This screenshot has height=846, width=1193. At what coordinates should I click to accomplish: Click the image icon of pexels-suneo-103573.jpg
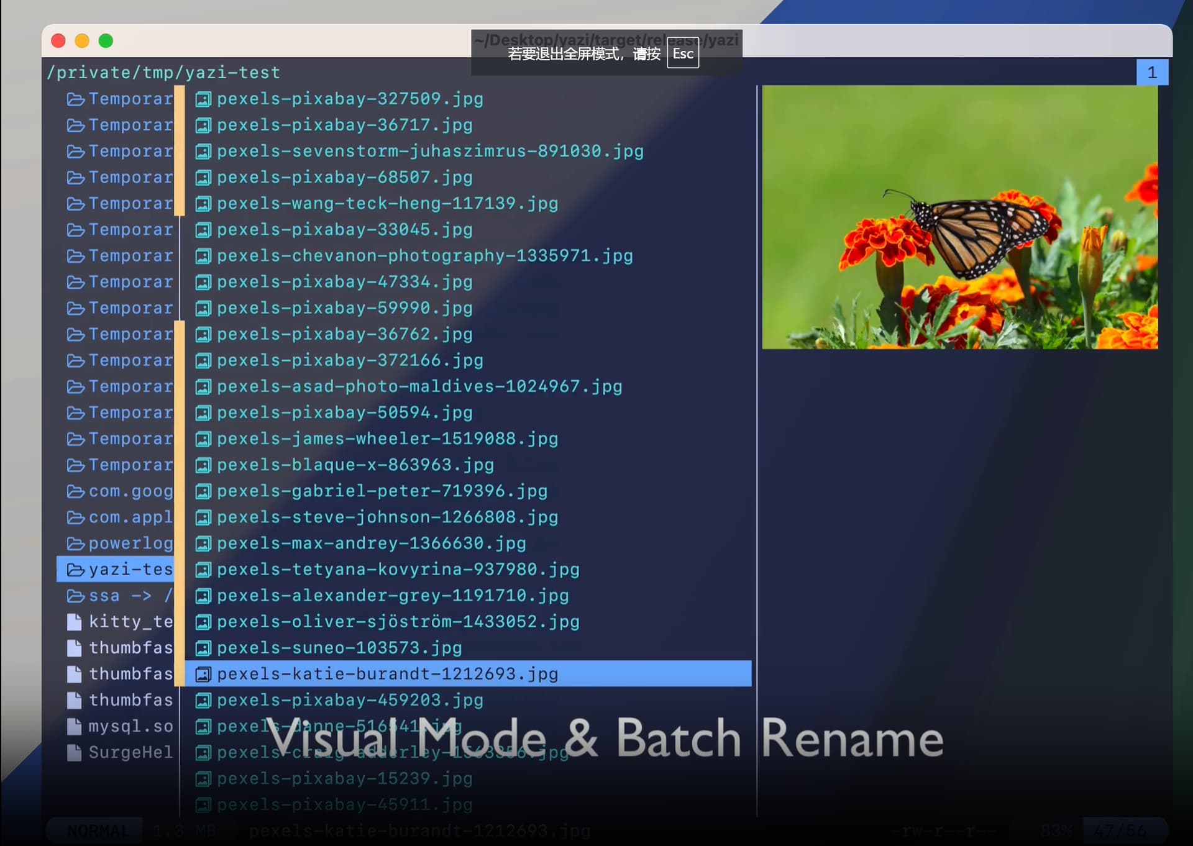coord(203,648)
